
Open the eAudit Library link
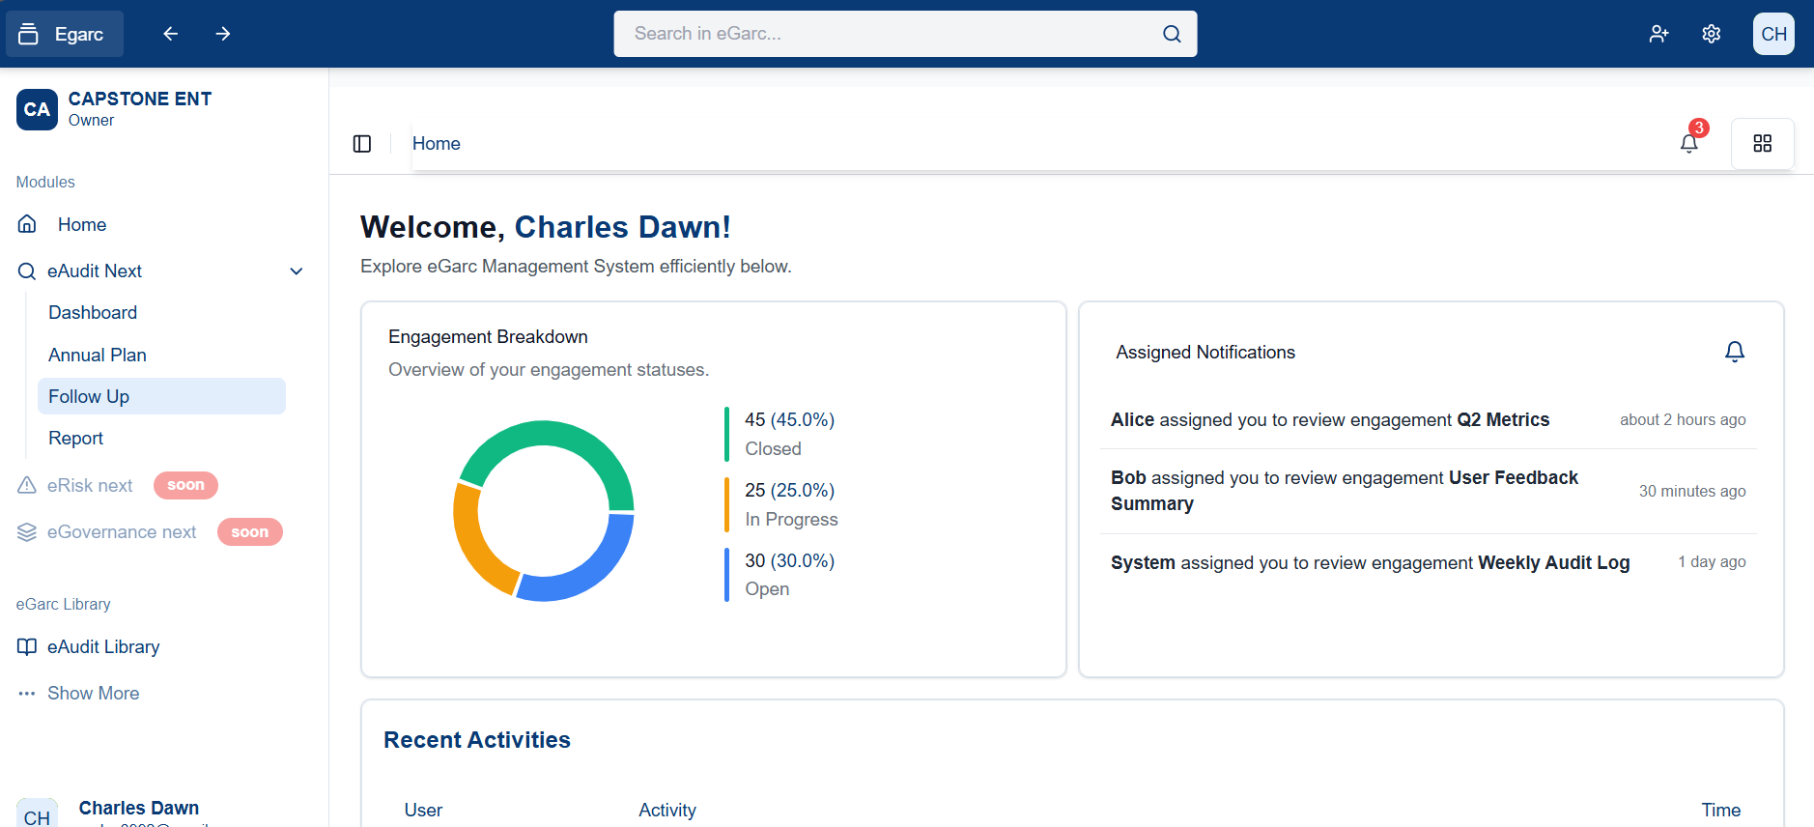(103, 646)
